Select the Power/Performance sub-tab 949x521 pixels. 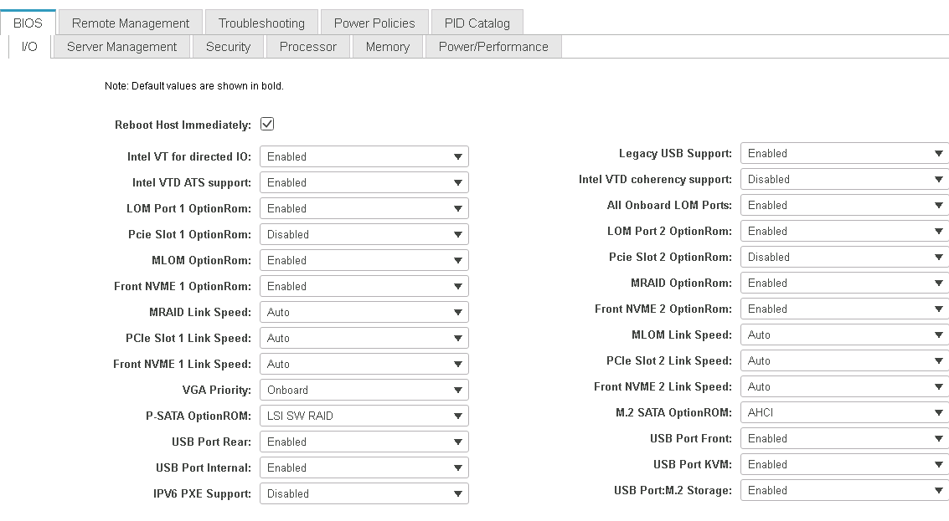pos(493,47)
